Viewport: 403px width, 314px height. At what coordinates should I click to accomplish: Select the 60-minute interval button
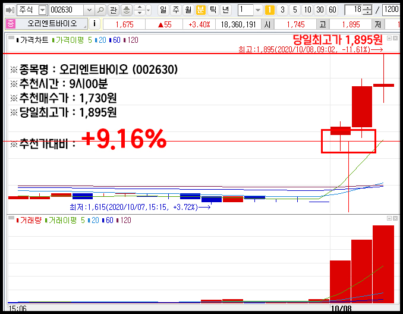pyautogui.click(x=332, y=10)
